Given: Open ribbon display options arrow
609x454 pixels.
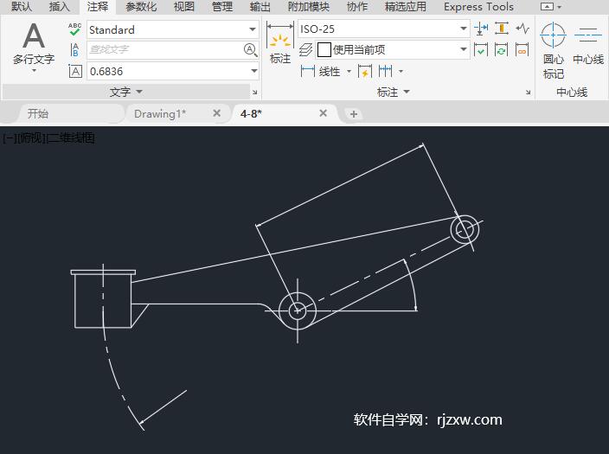Looking at the screenshot, I should (x=560, y=7).
